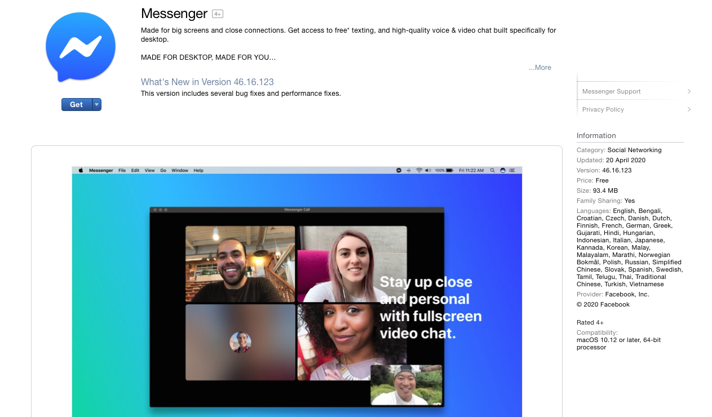The width and height of the screenshot is (712, 417).
Task: Click the Version "46.16.123" info row
Action: click(604, 171)
